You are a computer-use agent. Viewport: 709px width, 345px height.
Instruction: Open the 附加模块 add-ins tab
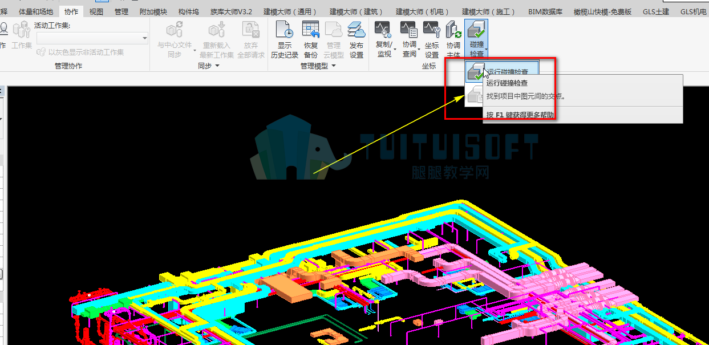[x=153, y=11]
